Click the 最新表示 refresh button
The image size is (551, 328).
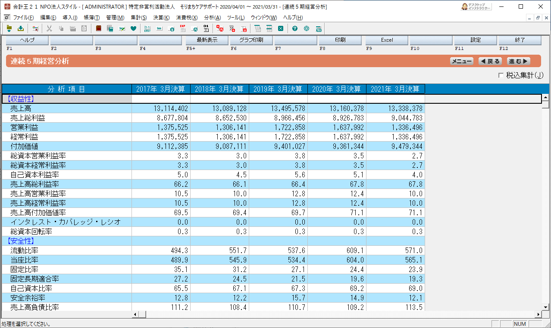point(207,40)
